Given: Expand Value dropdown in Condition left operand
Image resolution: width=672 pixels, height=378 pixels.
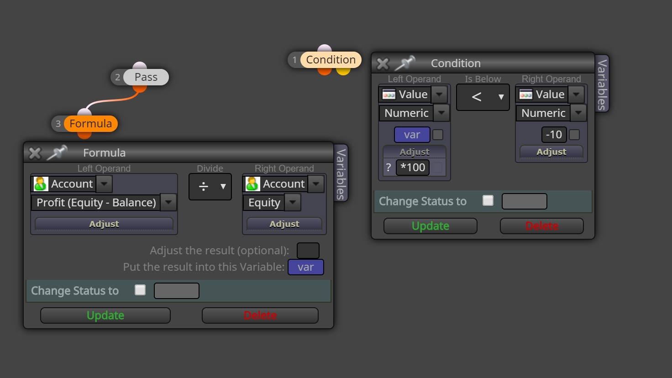Looking at the screenshot, I should [439, 94].
